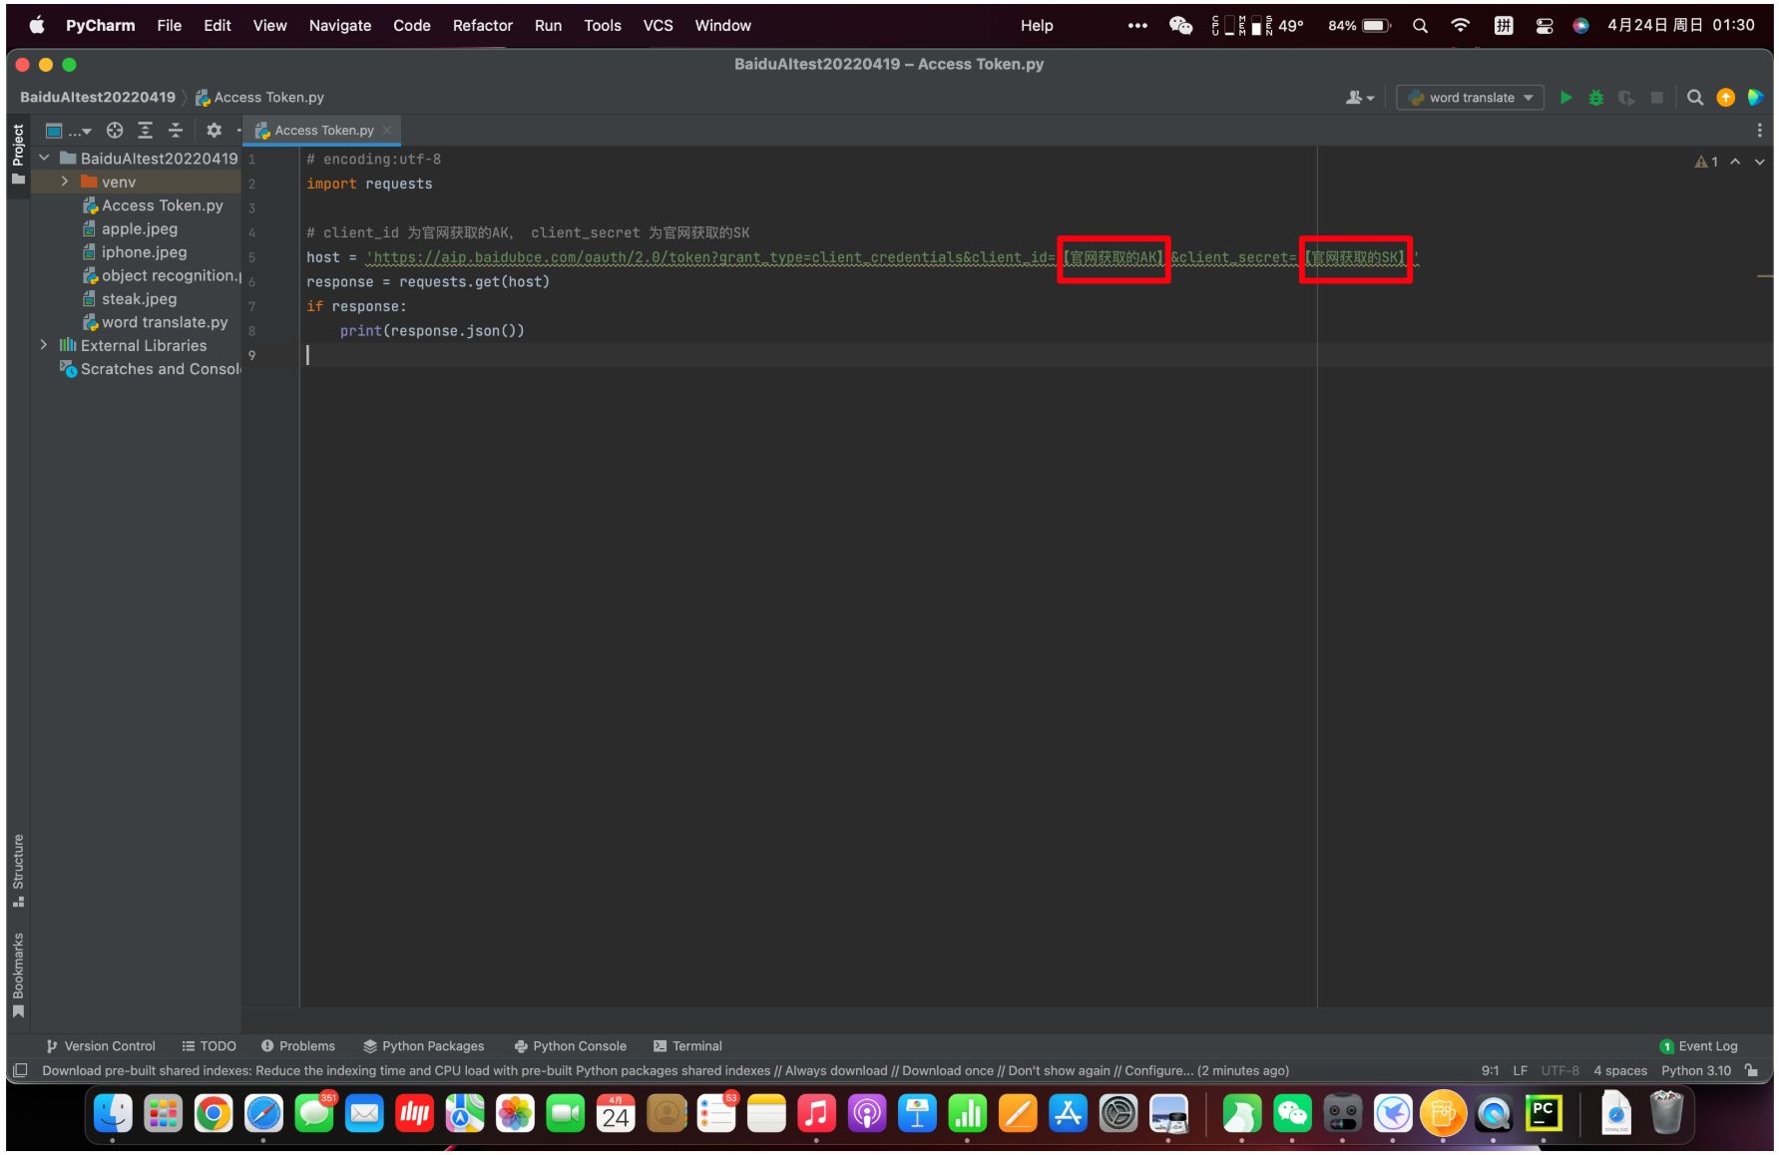Toggle the Problems tool window

pos(298,1046)
